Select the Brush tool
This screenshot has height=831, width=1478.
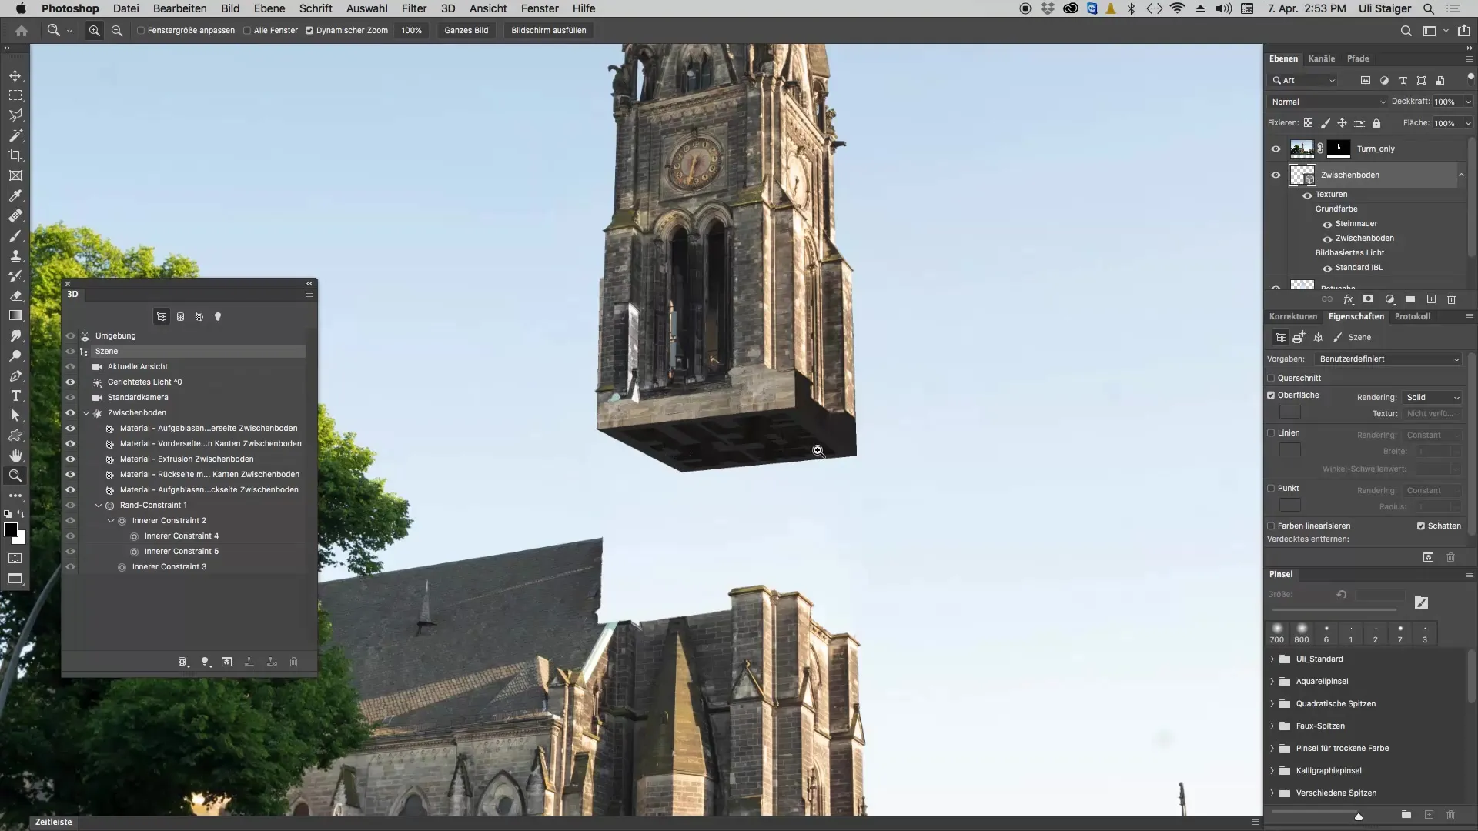tap(15, 235)
